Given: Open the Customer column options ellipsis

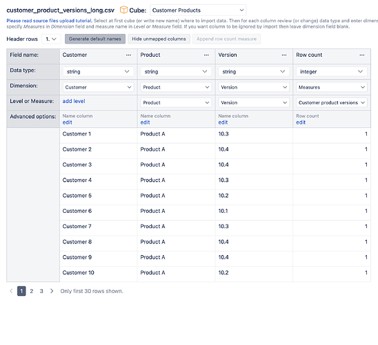Looking at the screenshot, I should click(128, 55).
